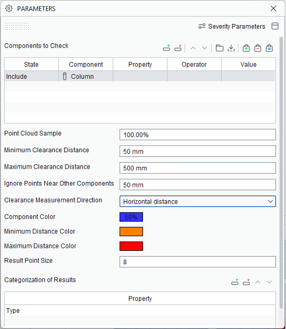Screen dimensions: 286x329
Task: Remove row from Components to Check
Action: click(178, 48)
